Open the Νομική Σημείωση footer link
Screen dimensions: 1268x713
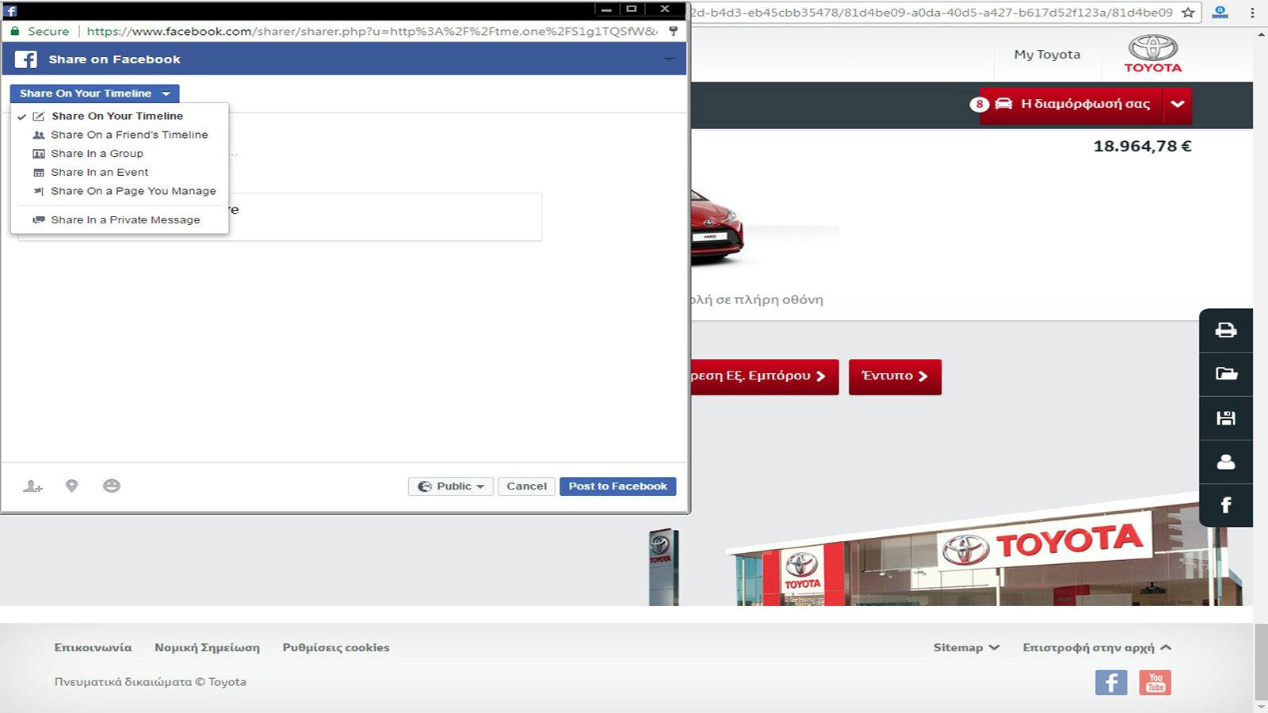tap(207, 647)
